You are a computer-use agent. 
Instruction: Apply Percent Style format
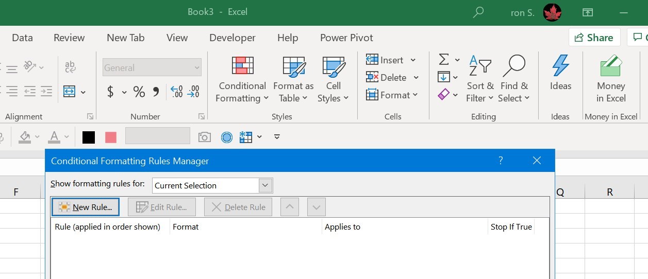[139, 92]
